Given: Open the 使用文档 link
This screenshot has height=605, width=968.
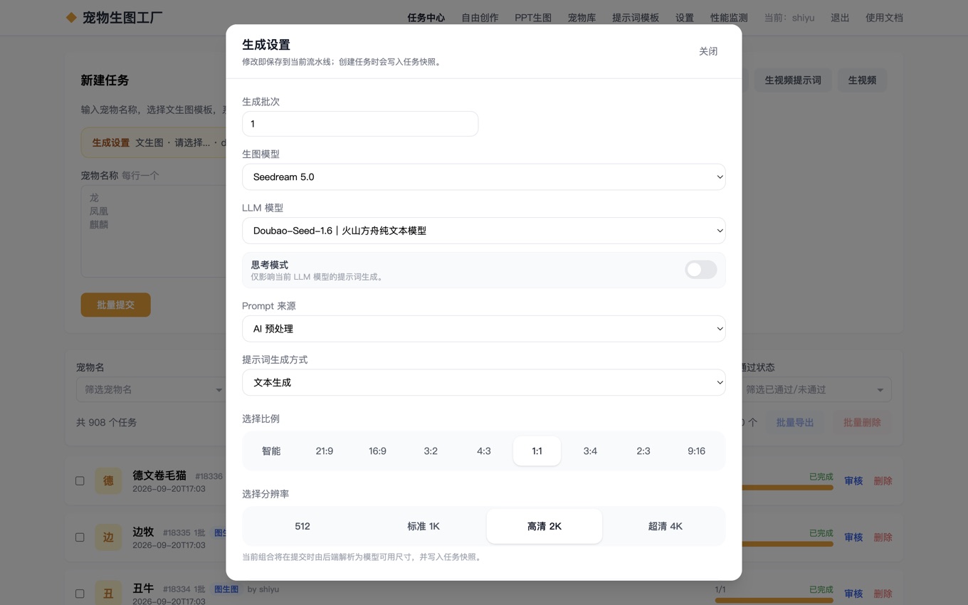Looking at the screenshot, I should 884,18.
